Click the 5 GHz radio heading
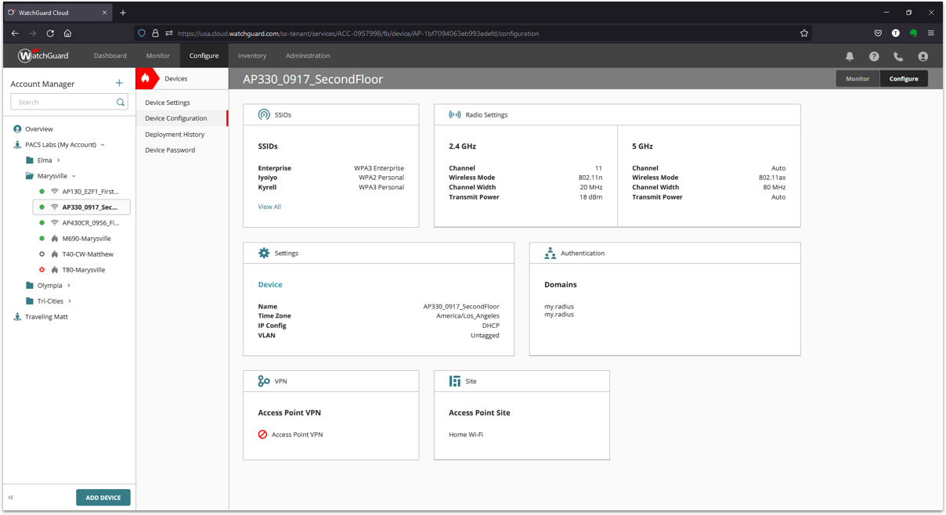Screen dimensions: 946x515 tap(642, 146)
